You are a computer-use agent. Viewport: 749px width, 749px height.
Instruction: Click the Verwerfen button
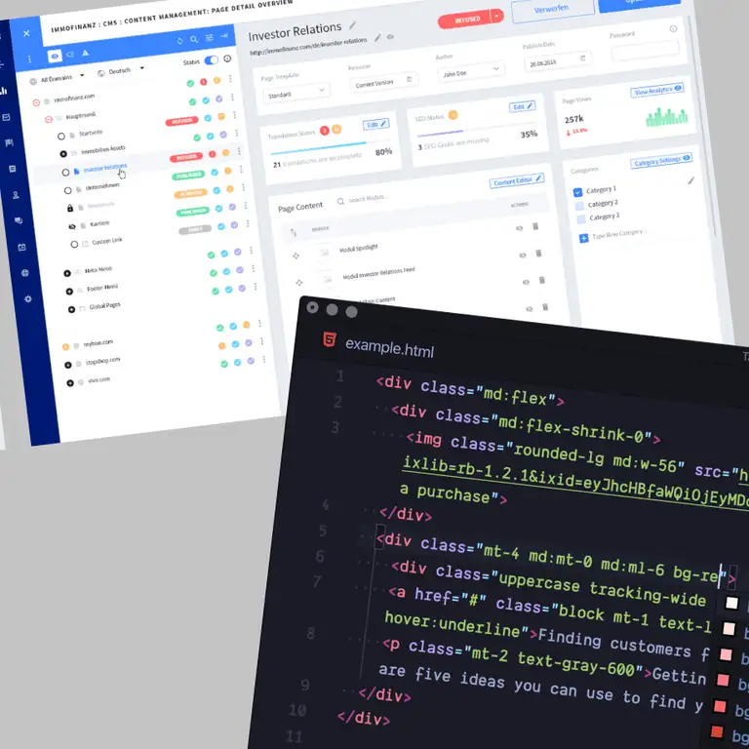pyautogui.click(x=552, y=9)
